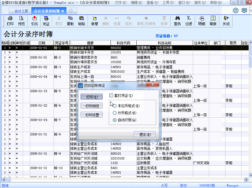Viewport: 252px width, 188px height.
Task: Refresh the list with 刷新 icon
Action: [213, 21]
